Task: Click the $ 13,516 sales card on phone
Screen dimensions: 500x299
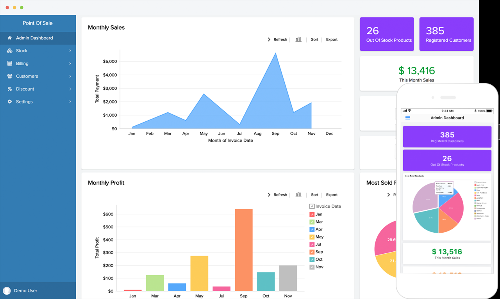Action: 447,253
